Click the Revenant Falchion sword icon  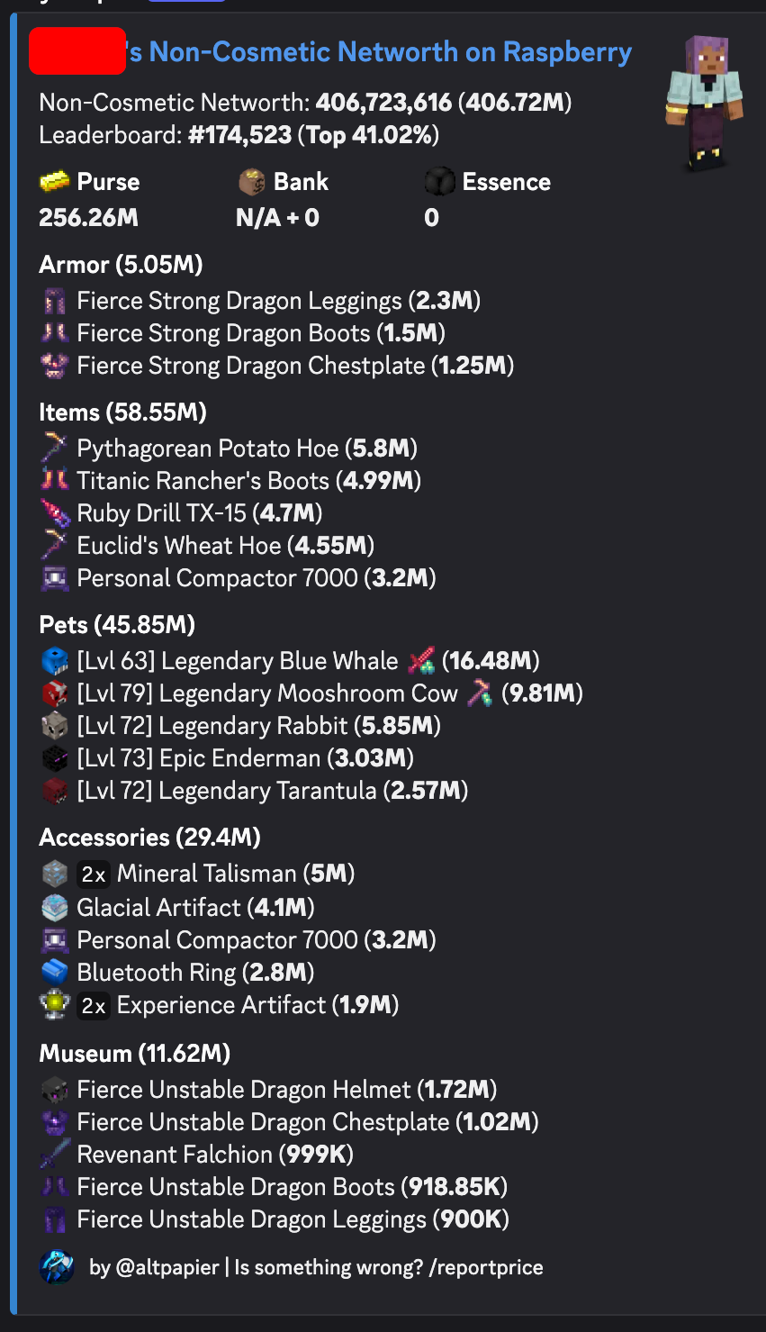[x=55, y=1154]
